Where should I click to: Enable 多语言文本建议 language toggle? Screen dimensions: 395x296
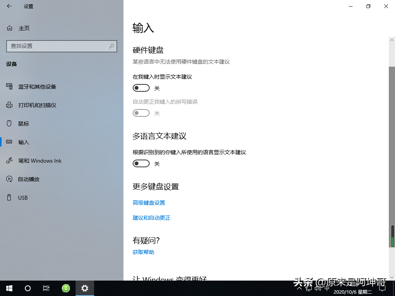point(141,163)
